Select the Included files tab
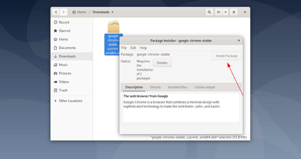The image size is (301, 159). tap(177, 87)
